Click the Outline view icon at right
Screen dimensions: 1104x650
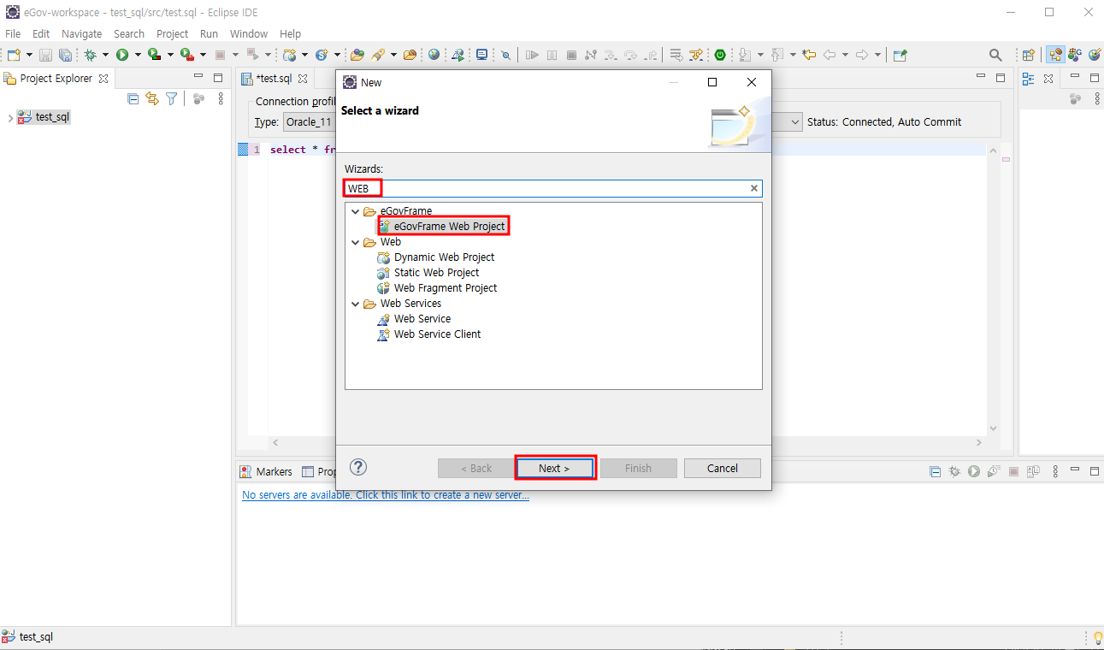tap(1029, 78)
